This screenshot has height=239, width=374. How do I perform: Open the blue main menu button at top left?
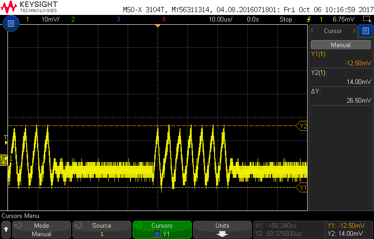pos(11,23)
